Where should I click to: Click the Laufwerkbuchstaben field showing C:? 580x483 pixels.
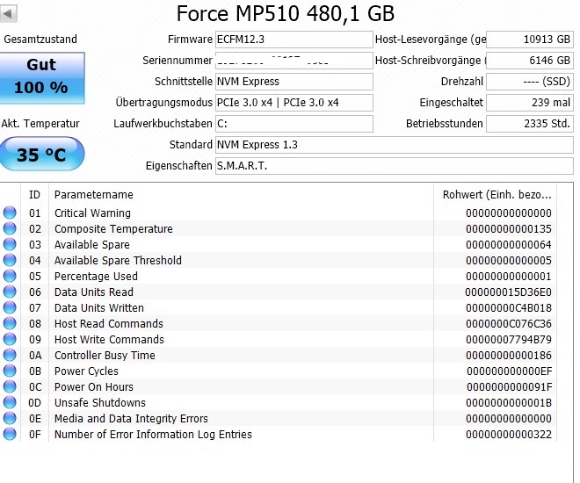pos(294,124)
